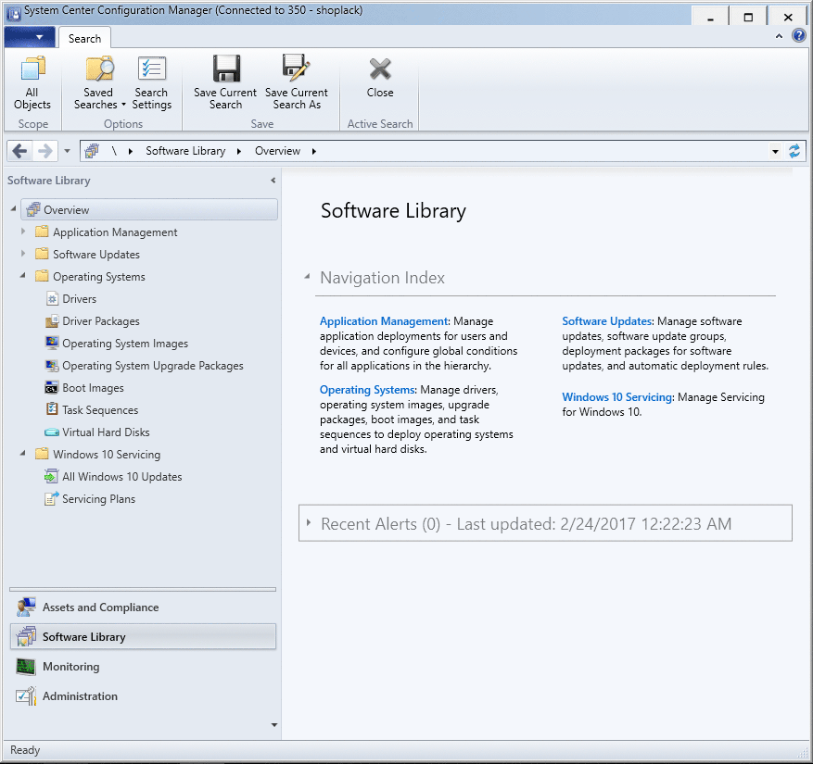The height and width of the screenshot is (764, 813).
Task: Collapse the Overview tree node
Action: [14, 208]
